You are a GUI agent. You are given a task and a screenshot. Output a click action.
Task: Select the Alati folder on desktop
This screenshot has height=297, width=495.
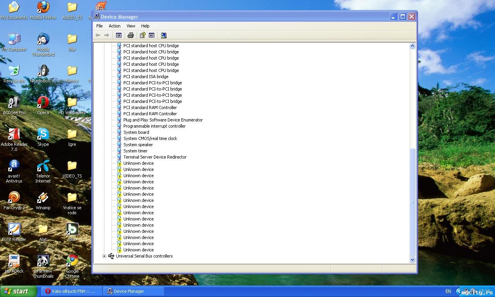coord(43,232)
